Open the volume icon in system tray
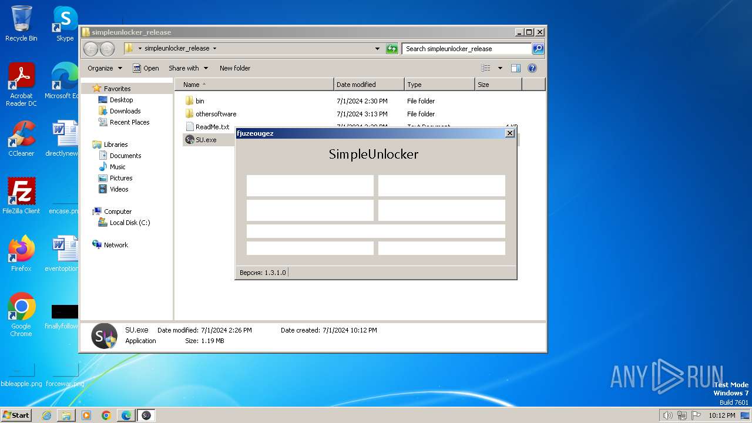This screenshot has width=752, height=423. [667, 415]
